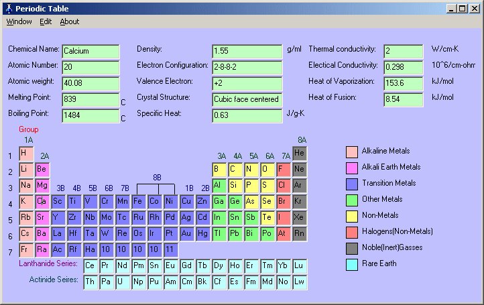484x305 pixels.
Task: Focus the Density value field
Action: coord(247,52)
